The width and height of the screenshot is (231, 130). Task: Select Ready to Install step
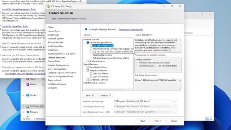[x=55, y=80]
